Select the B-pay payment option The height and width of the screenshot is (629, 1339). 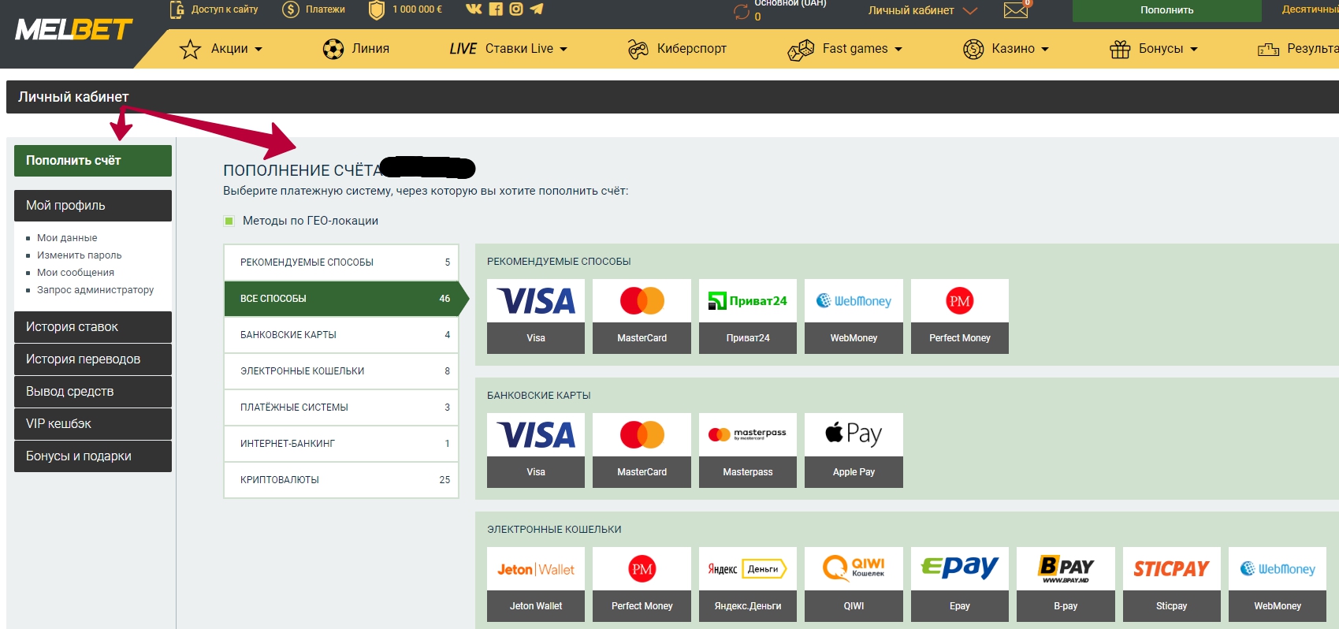click(x=1066, y=584)
